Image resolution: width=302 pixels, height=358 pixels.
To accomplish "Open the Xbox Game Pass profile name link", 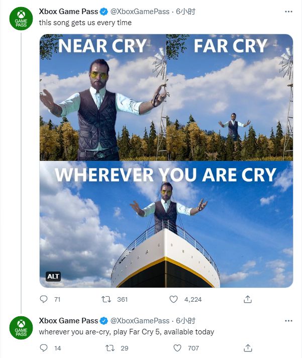I will tap(68, 12).
